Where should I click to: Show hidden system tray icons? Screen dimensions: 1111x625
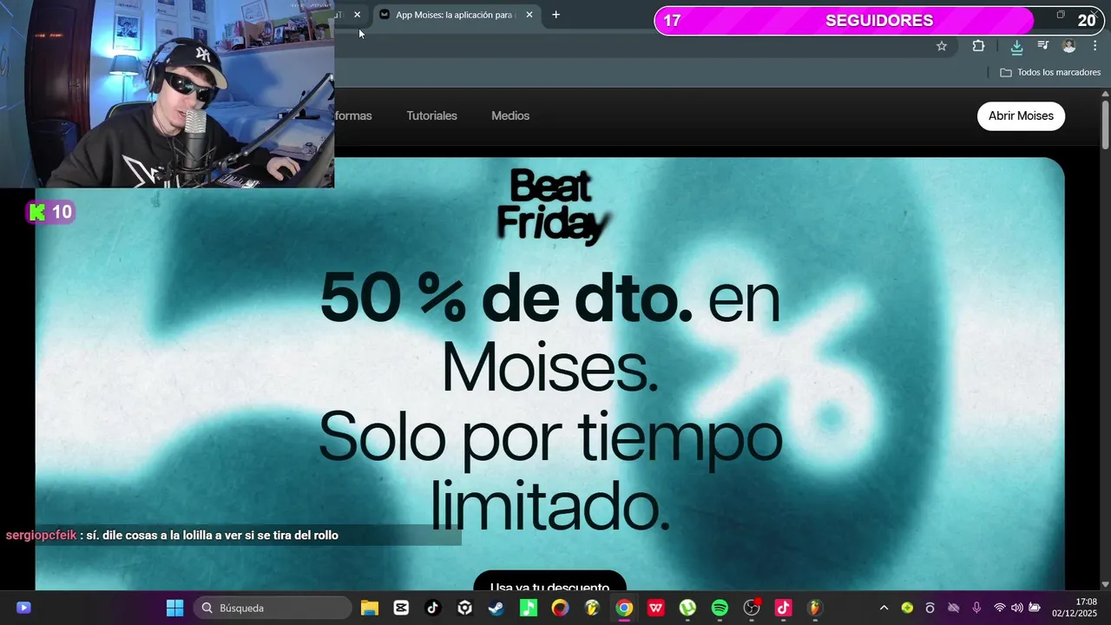tap(884, 608)
